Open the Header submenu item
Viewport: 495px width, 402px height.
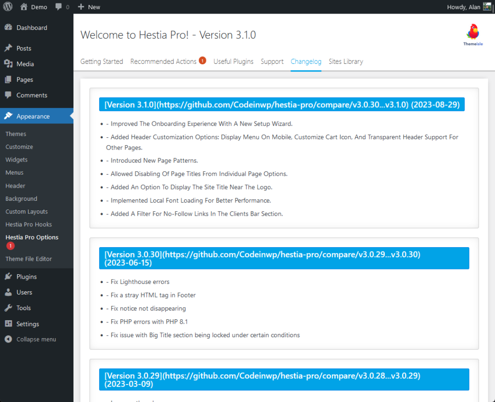tap(15, 186)
